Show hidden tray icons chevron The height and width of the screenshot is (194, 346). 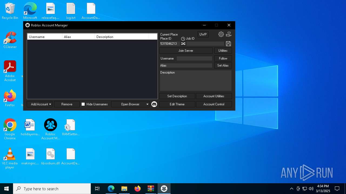pos(291,189)
